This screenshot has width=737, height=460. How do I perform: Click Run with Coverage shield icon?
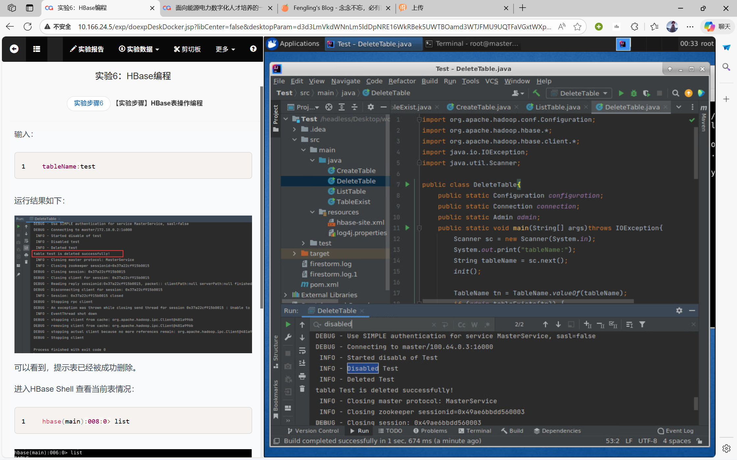click(x=646, y=93)
